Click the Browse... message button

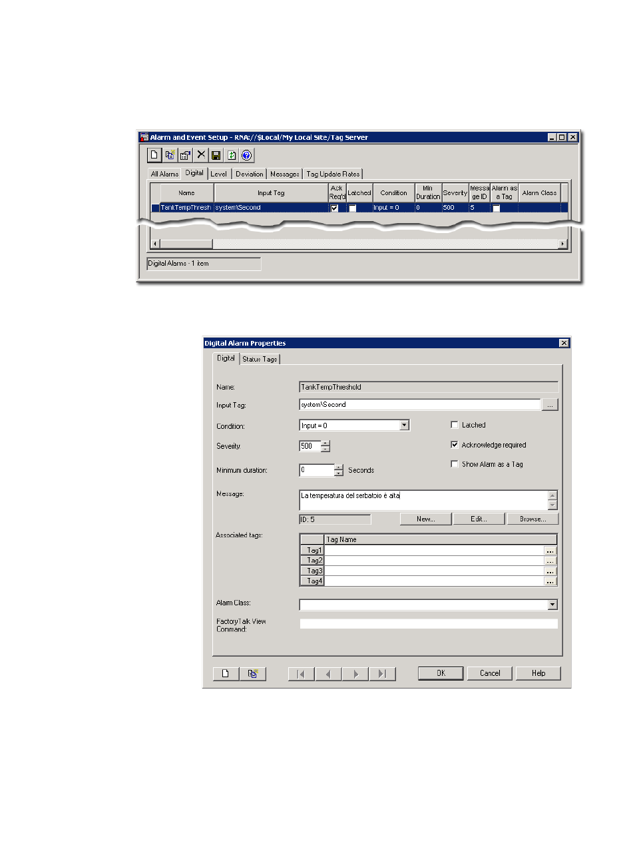point(532,519)
